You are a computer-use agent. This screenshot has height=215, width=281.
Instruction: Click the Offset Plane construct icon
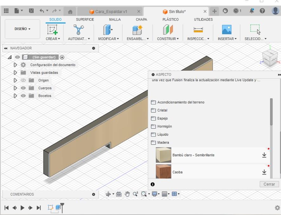click(x=168, y=29)
